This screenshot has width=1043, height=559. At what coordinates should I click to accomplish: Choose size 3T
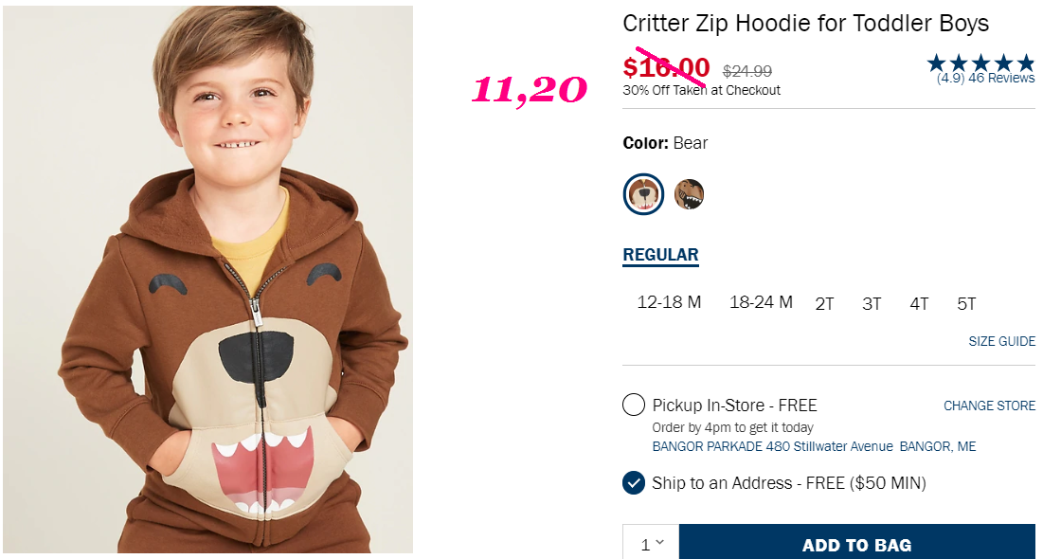(x=872, y=304)
